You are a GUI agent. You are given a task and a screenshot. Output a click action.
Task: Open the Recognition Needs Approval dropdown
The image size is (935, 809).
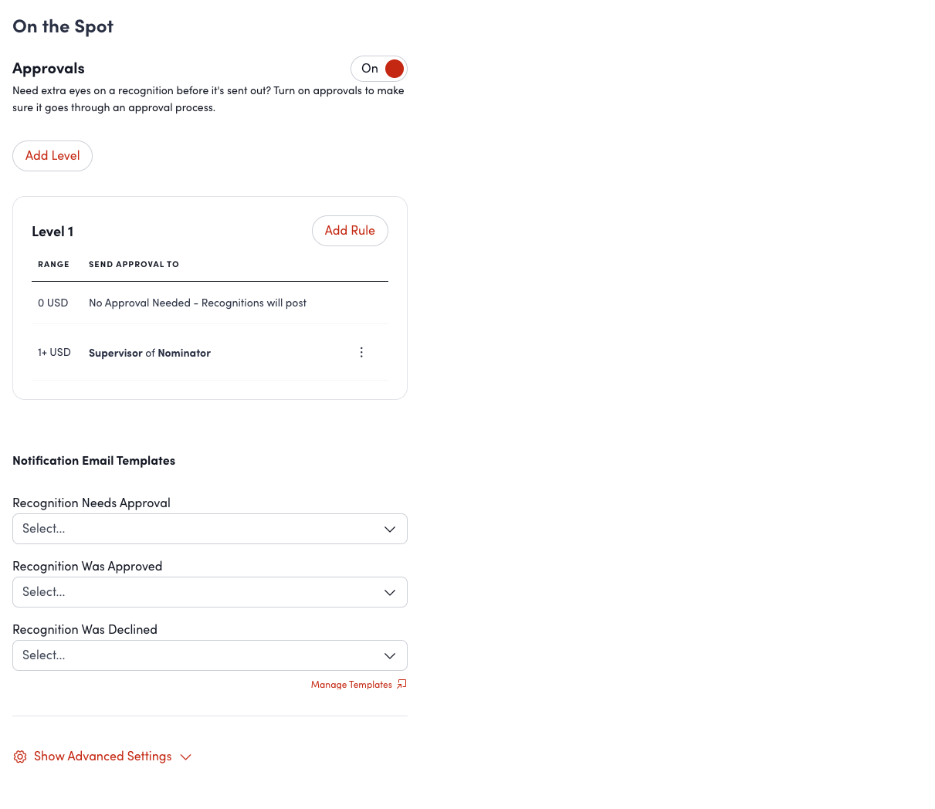point(209,529)
